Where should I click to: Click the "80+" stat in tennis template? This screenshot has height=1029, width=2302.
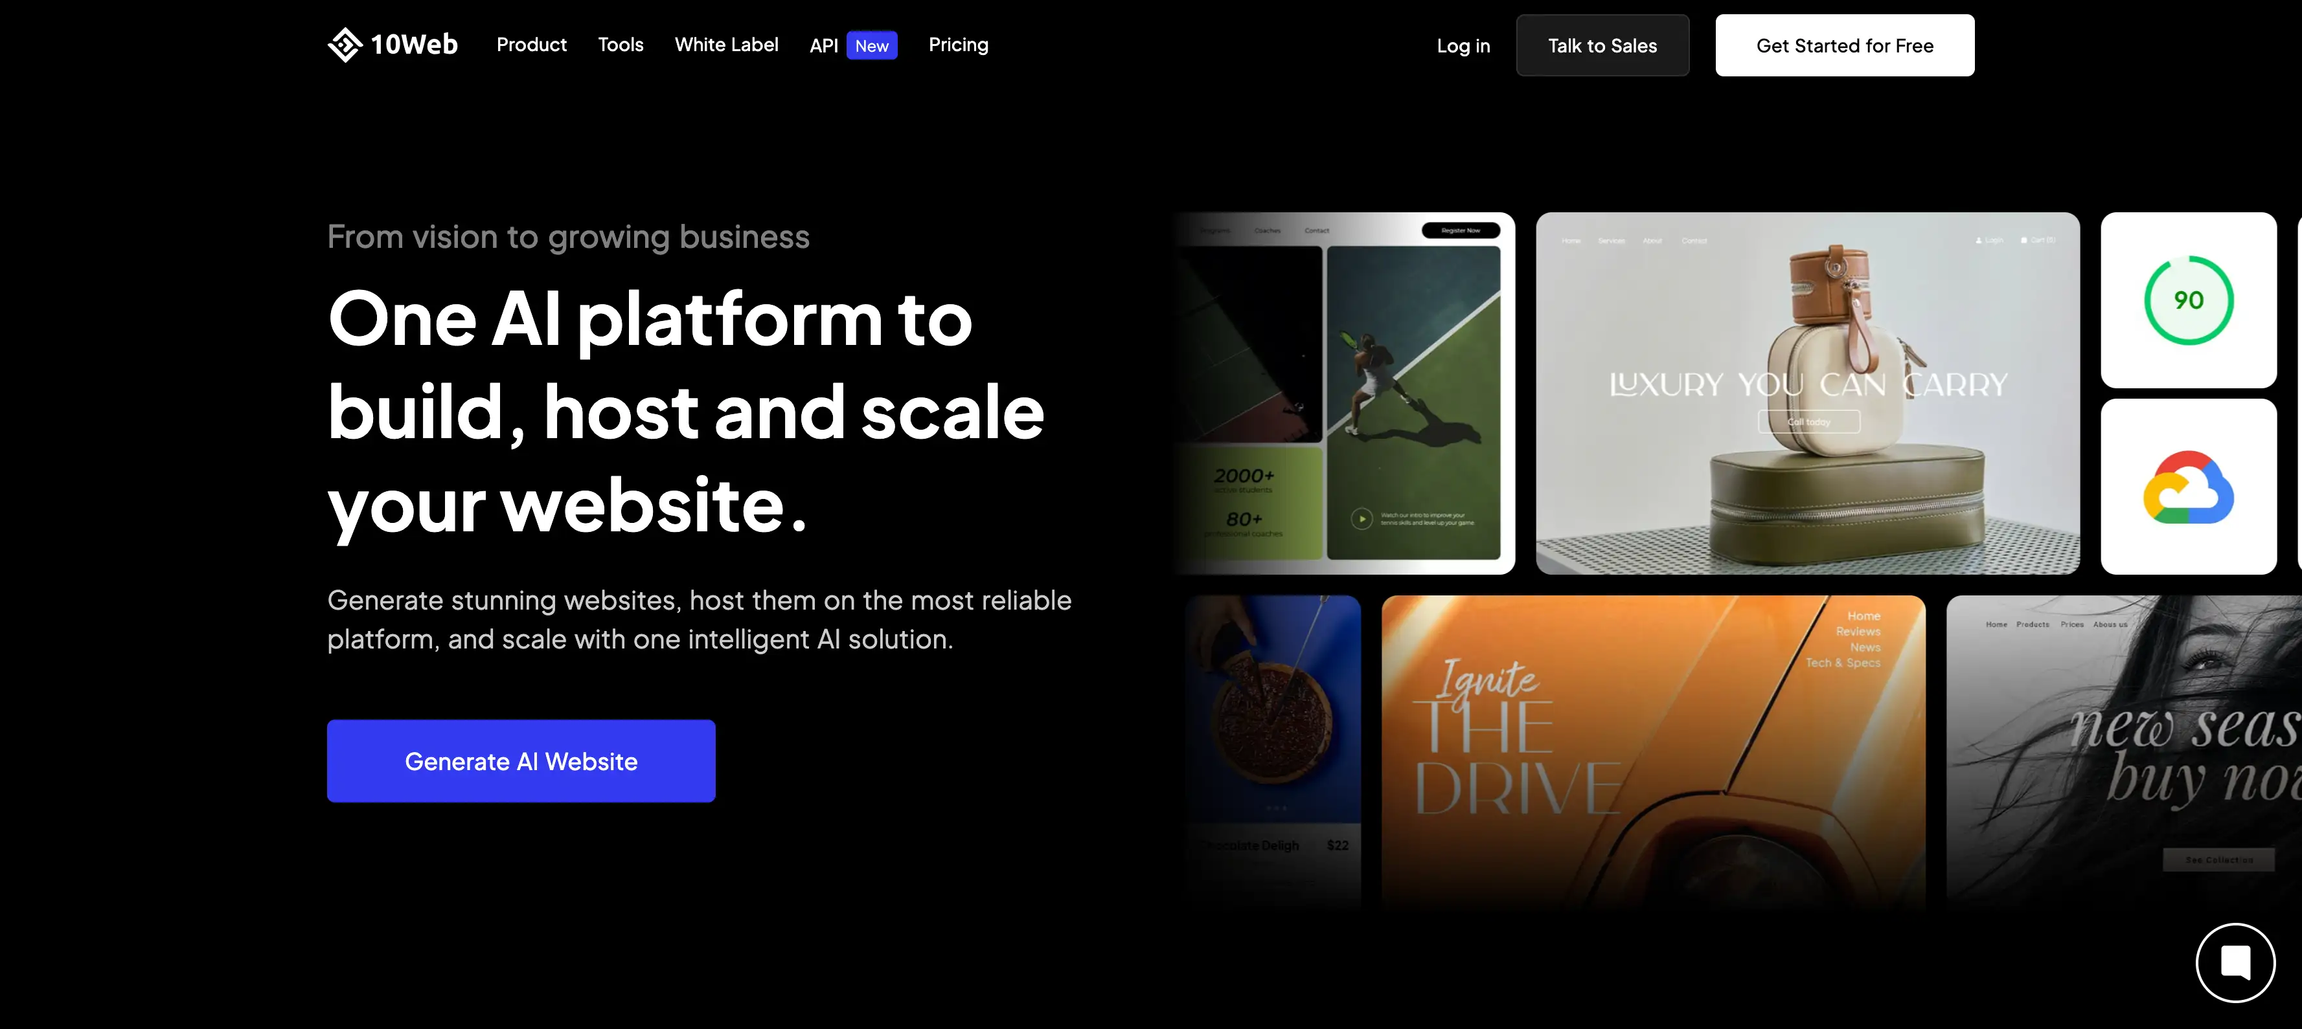pos(1244,519)
